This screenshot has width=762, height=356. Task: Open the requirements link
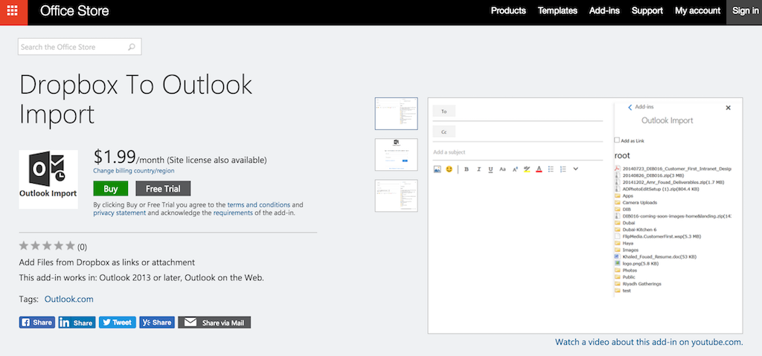coord(233,213)
